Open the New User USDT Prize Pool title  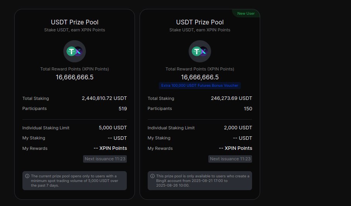pyautogui.click(x=200, y=22)
